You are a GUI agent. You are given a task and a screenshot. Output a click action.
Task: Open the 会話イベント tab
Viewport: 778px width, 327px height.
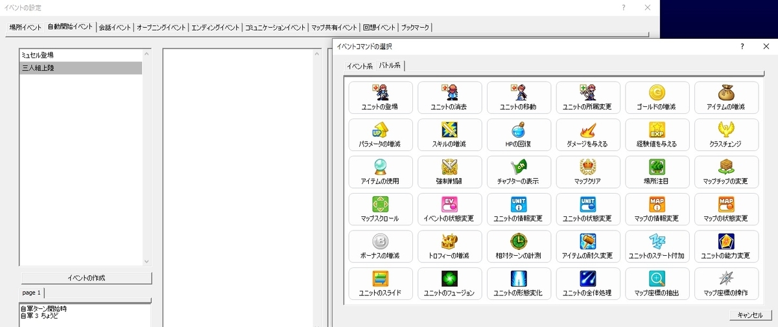point(115,28)
